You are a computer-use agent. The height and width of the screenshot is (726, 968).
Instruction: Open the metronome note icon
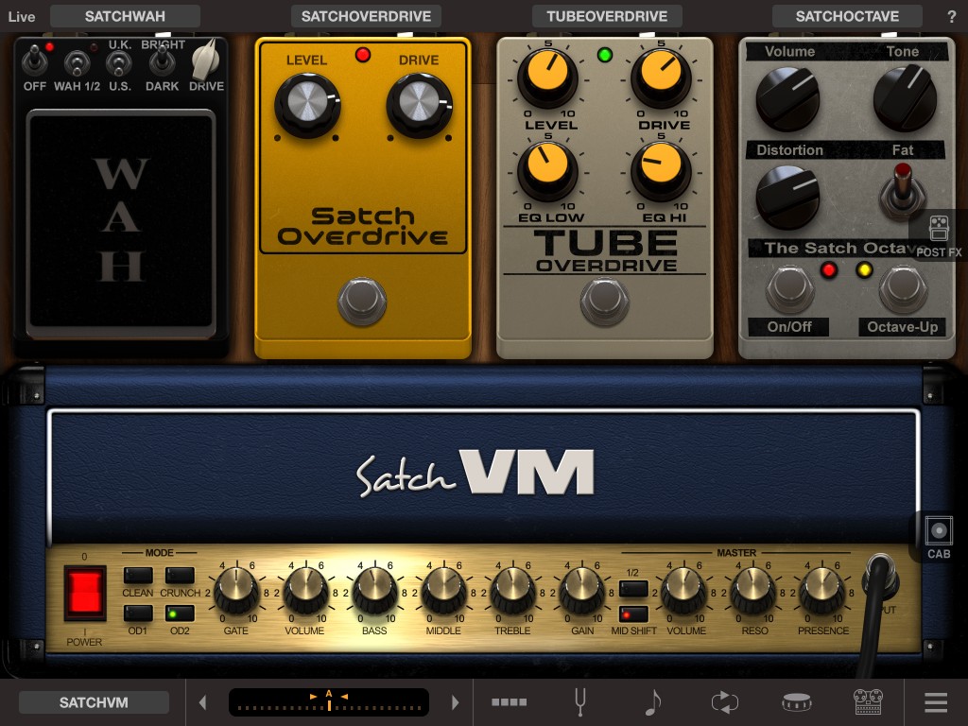652,702
